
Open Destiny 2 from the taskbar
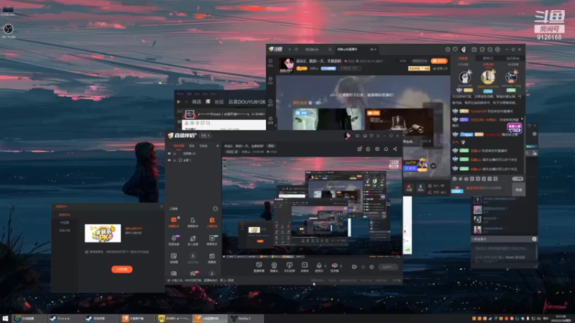click(x=245, y=319)
